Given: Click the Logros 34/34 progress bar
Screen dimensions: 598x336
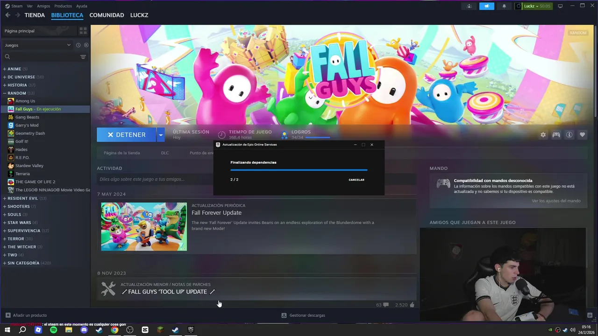Looking at the screenshot, I should [x=318, y=138].
